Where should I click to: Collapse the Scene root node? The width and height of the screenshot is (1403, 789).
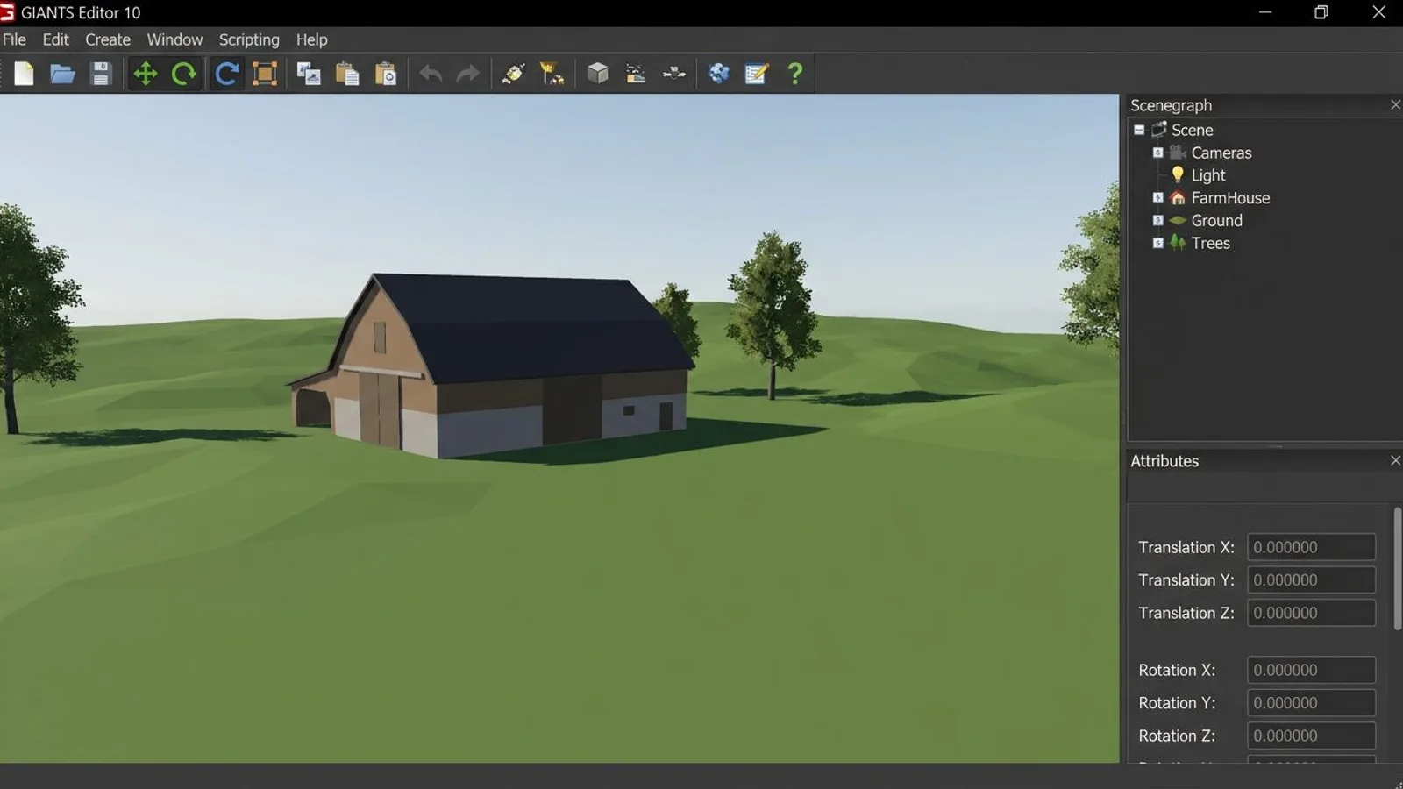point(1139,130)
